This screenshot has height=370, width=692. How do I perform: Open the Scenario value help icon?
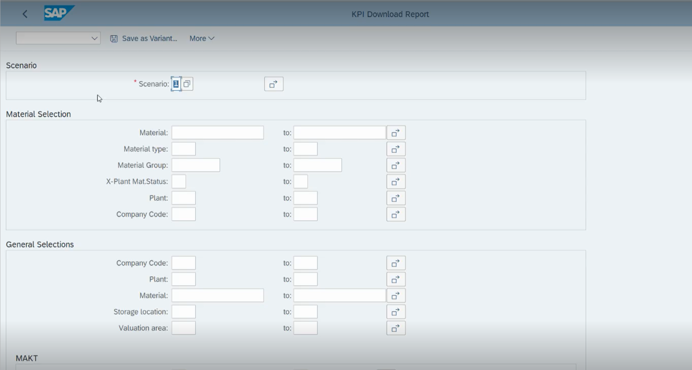pos(187,84)
